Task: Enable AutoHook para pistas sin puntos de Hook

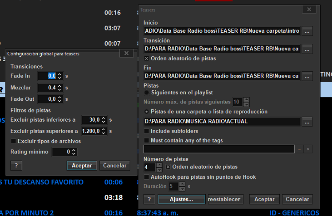Action: pyautogui.click(x=147, y=177)
